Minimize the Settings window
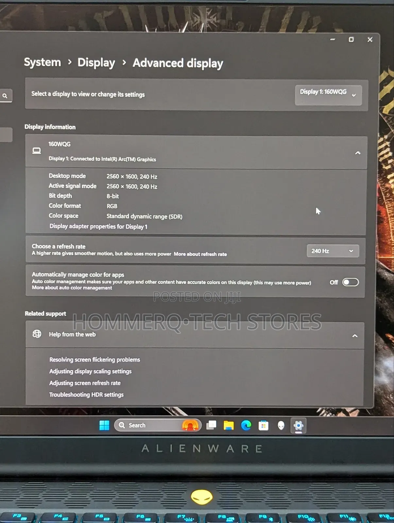Screen dimensions: 394x523 click(333, 39)
